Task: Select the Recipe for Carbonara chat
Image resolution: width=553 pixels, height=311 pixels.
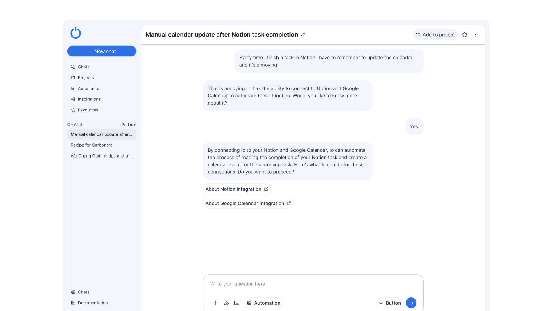Action: pyautogui.click(x=92, y=145)
